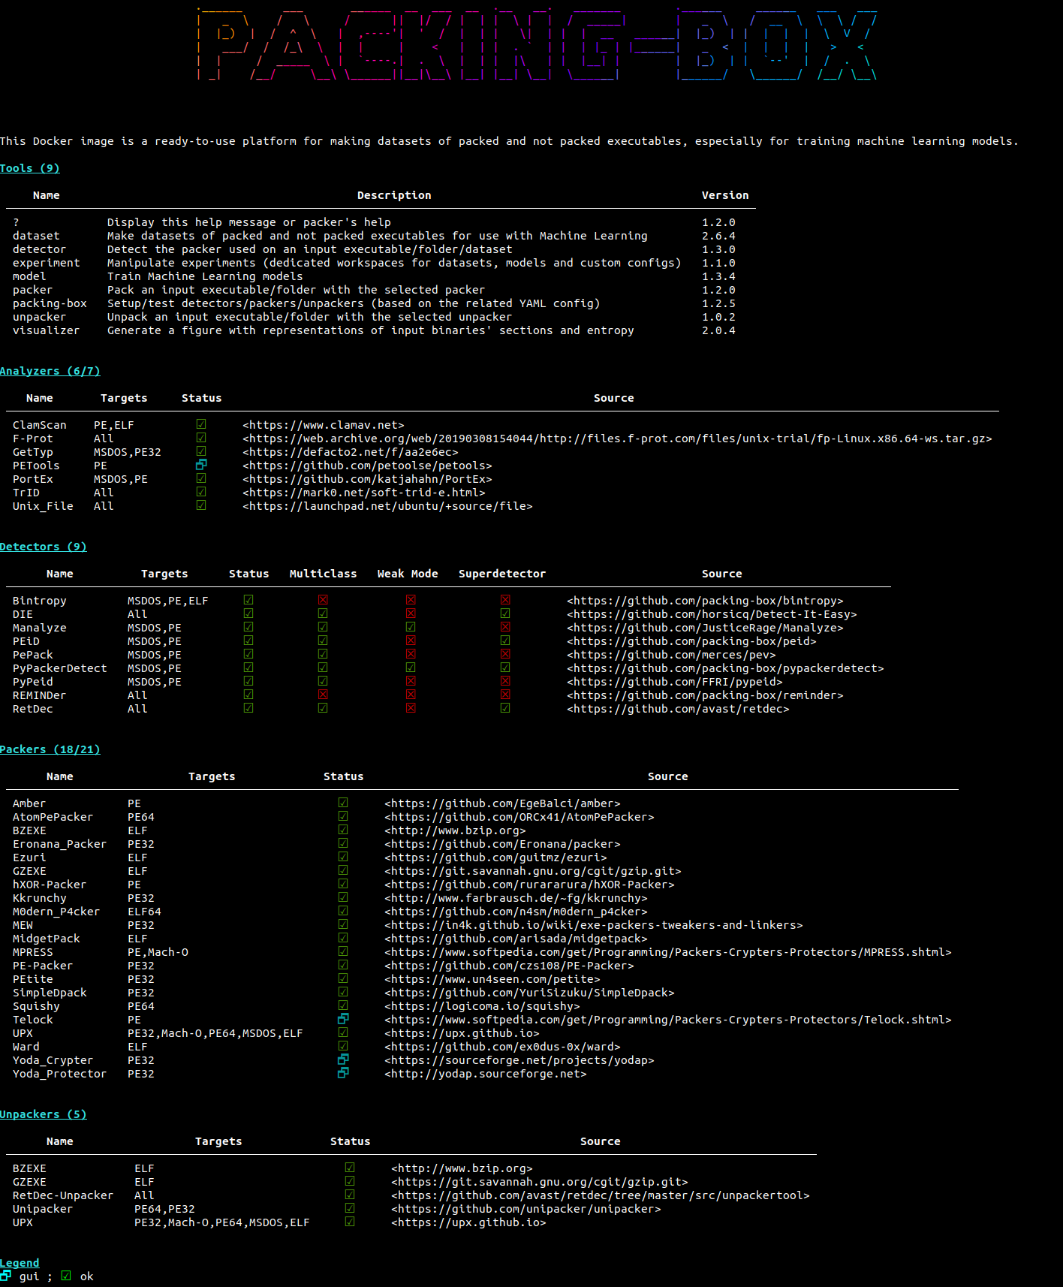Select the 'MidgetPack' packer name
This screenshot has width=1063, height=1287.
click(x=47, y=939)
